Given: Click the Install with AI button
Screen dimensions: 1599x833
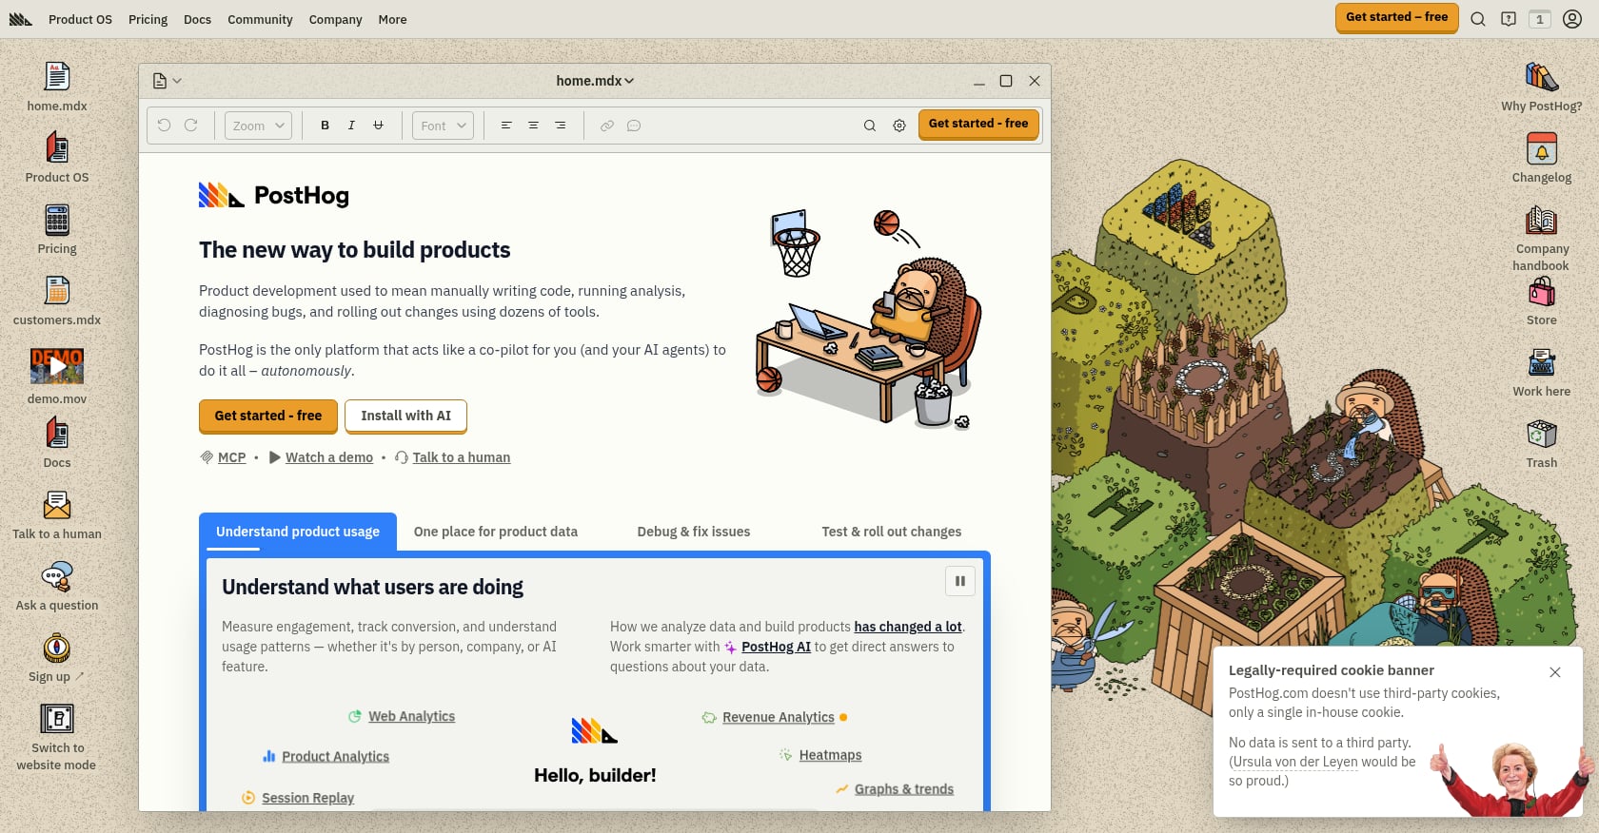Looking at the screenshot, I should click(405, 416).
